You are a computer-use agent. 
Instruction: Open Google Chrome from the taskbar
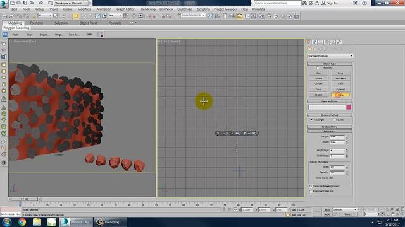[x=22, y=222]
